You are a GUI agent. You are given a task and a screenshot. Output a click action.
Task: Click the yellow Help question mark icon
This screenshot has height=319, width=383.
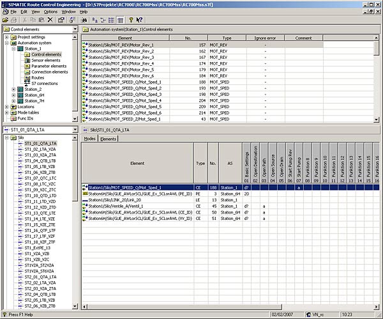point(131,20)
